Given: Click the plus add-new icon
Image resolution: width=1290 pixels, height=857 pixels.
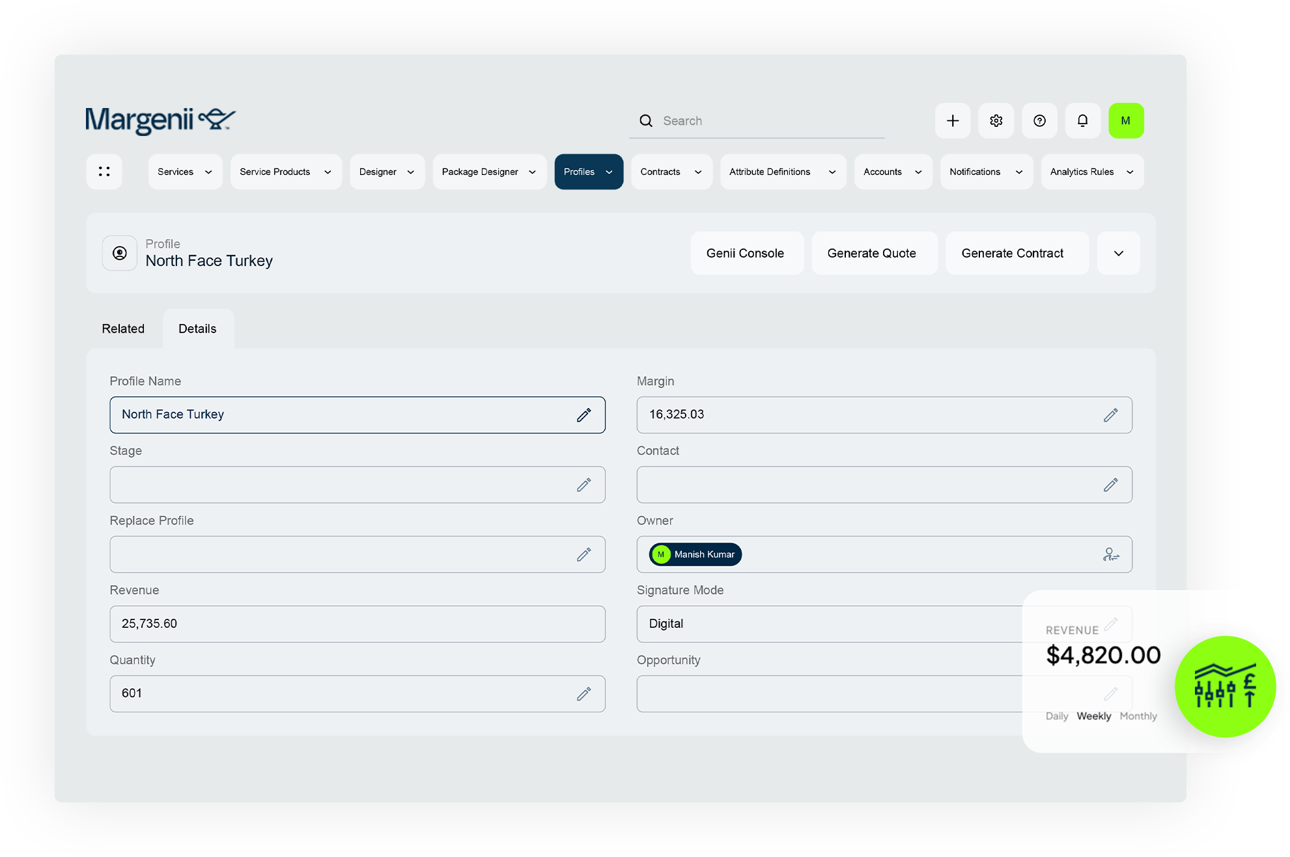Looking at the screenshot, I should pyautogui.click(x=953, y=121).
